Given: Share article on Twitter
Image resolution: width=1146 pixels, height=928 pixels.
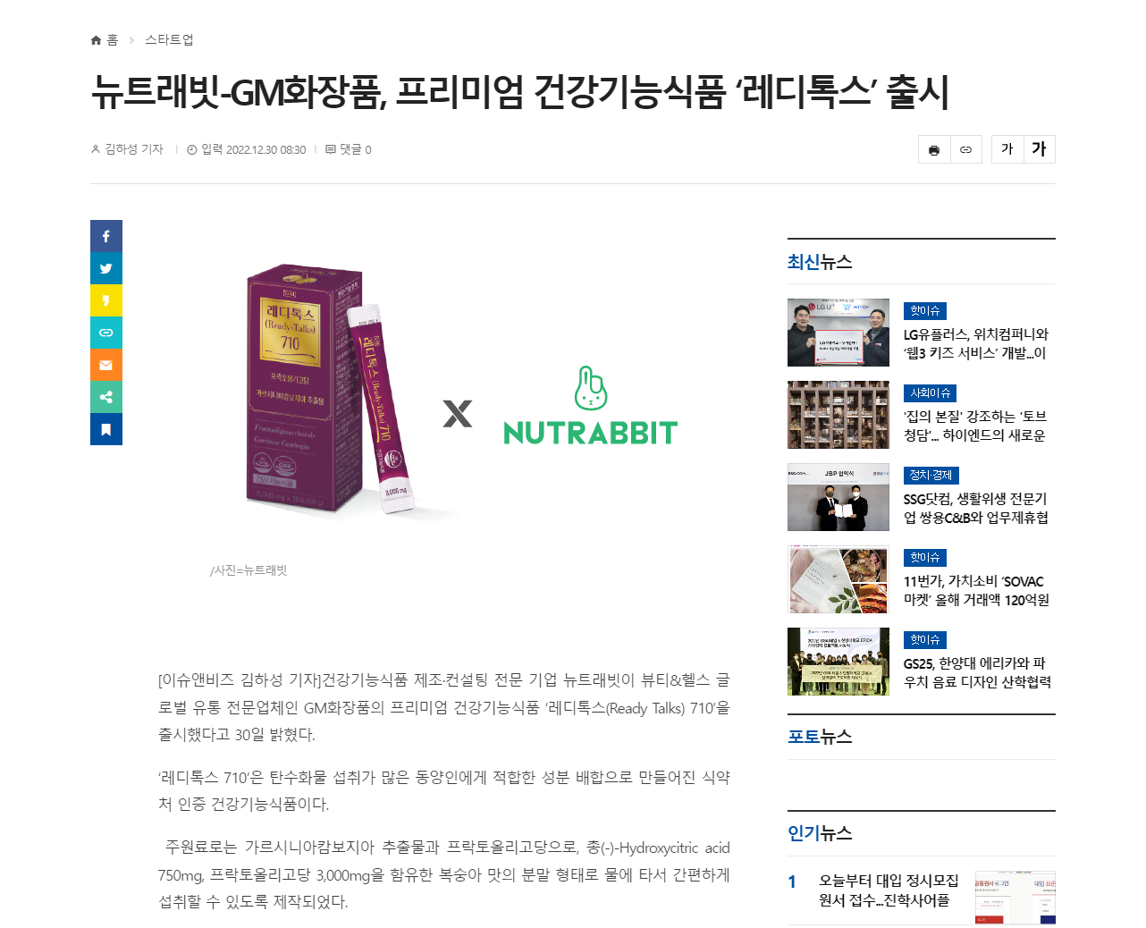Looking at the screenshot, I should 106,268.
